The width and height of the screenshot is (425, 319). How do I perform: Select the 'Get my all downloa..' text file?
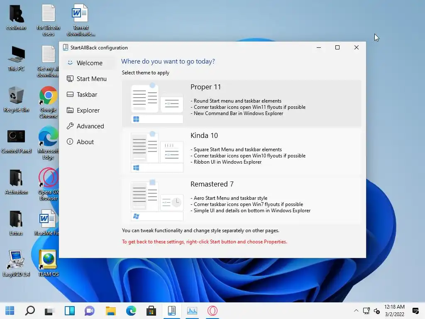(x=48, y=61)
